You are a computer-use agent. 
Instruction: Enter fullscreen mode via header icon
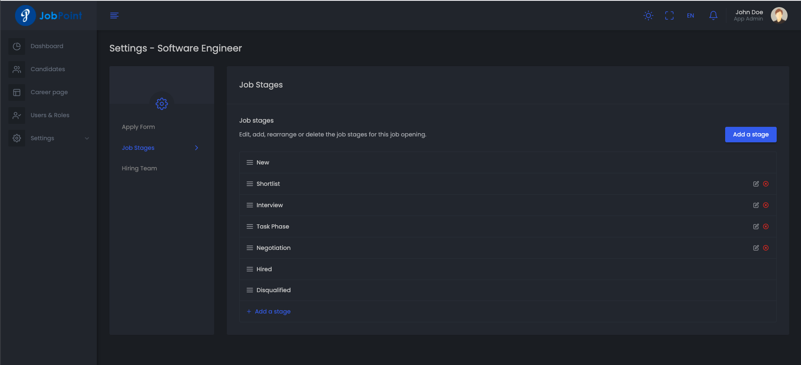(x=669, y=15)
